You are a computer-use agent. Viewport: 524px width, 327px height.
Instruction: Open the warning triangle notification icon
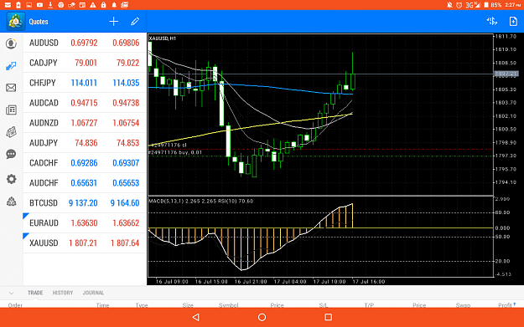click(x=93, y=5)
